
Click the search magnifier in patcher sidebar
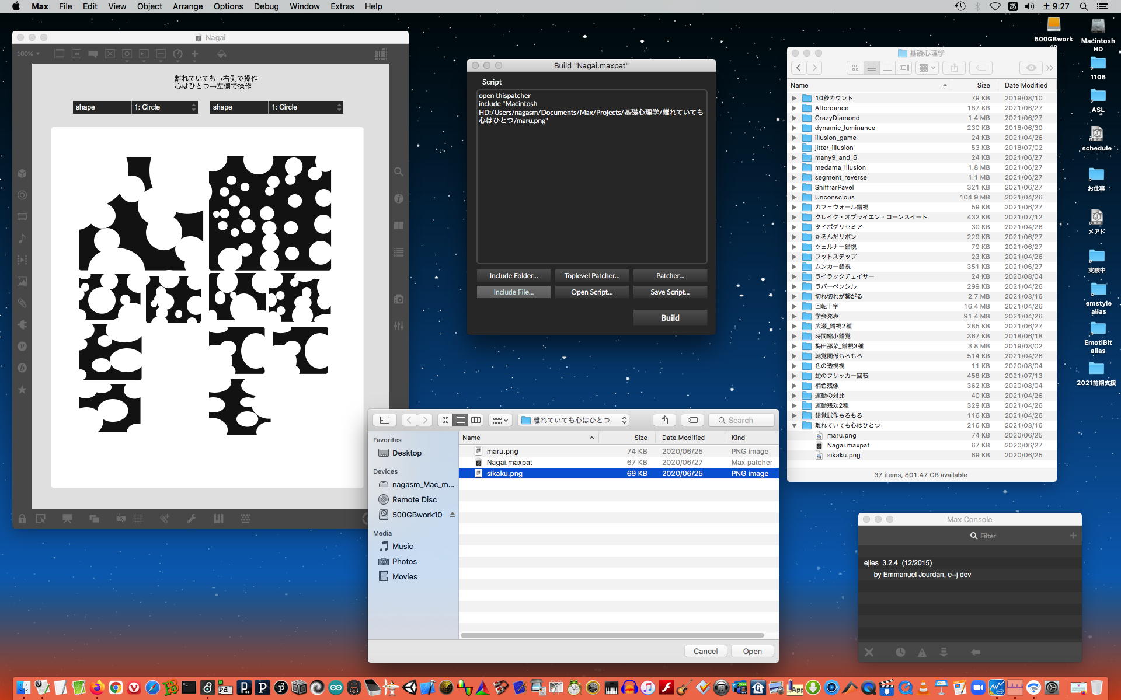[399, 172]
